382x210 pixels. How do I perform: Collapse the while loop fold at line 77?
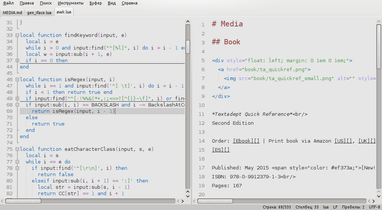point(18,162)
